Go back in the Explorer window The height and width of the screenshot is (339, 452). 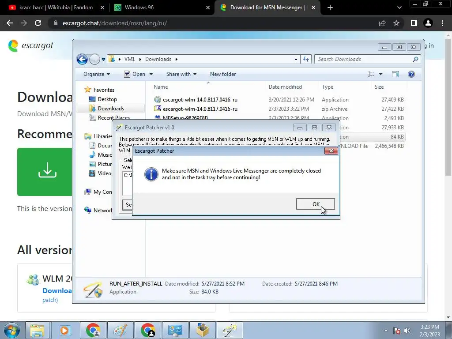(x=82, y=60)
